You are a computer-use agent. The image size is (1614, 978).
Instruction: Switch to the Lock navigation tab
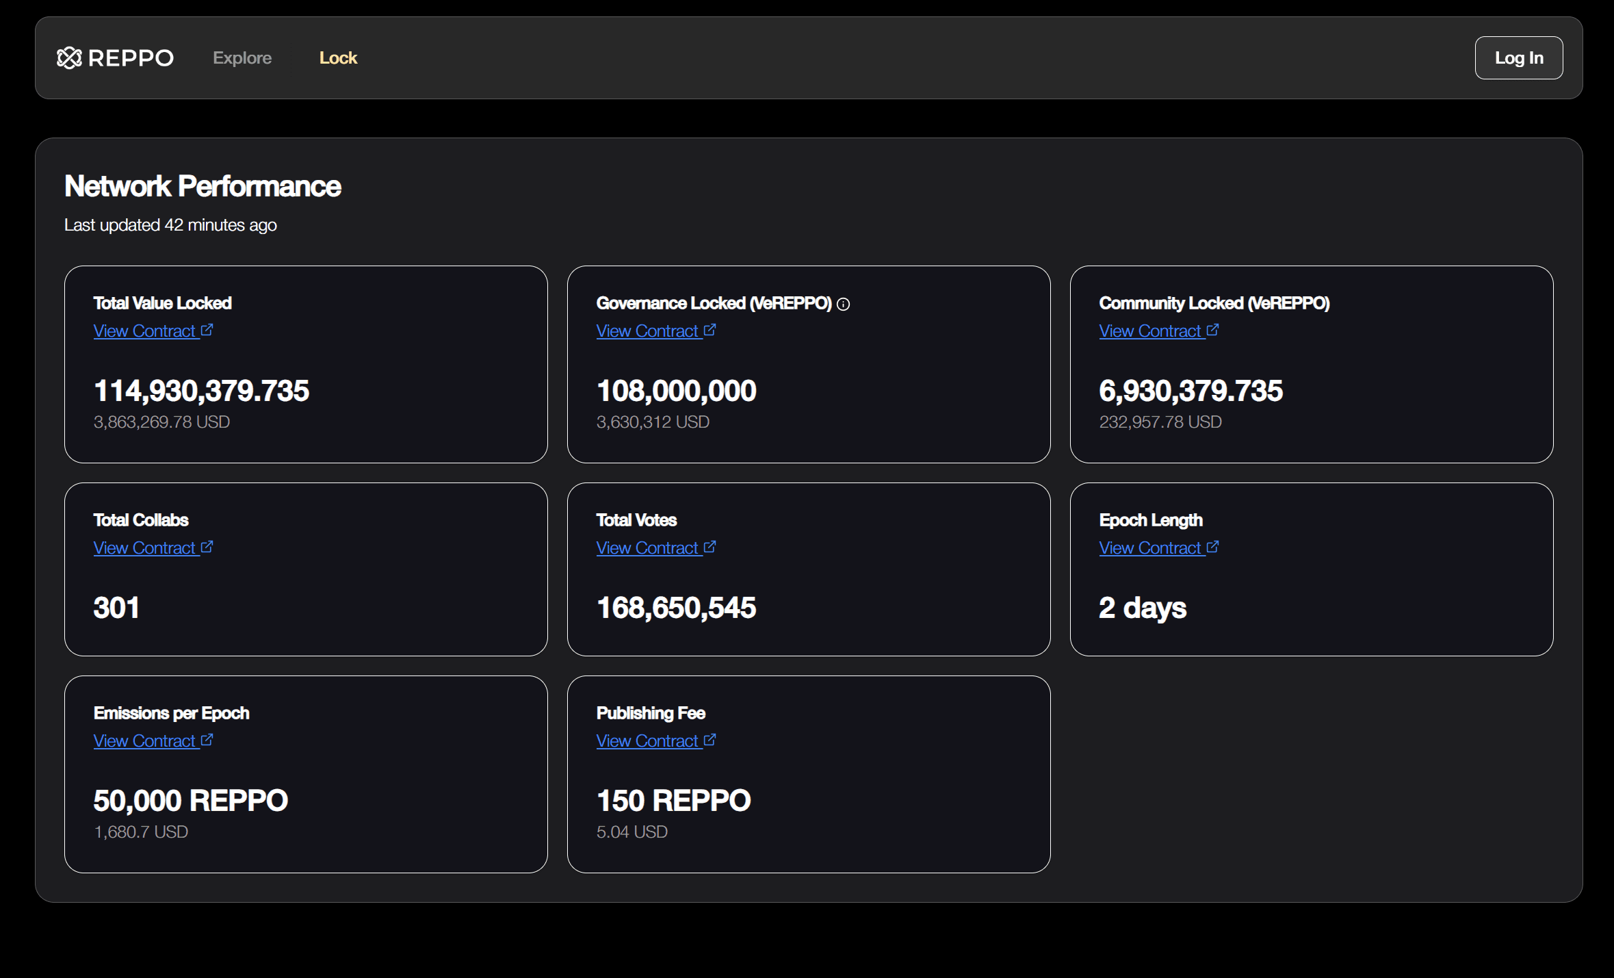pos(338,58)
